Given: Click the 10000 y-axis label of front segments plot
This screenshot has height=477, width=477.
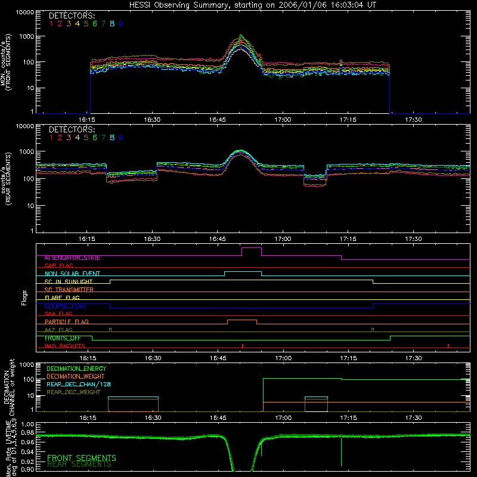Looking at the screenshot, I should (x=24, y=13).
